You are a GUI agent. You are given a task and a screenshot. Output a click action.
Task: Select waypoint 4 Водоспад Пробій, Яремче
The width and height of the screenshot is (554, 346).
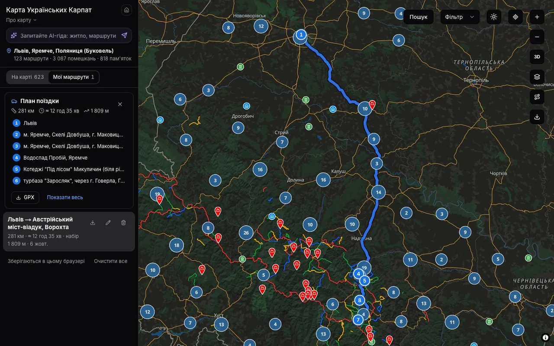click(69, 157)
